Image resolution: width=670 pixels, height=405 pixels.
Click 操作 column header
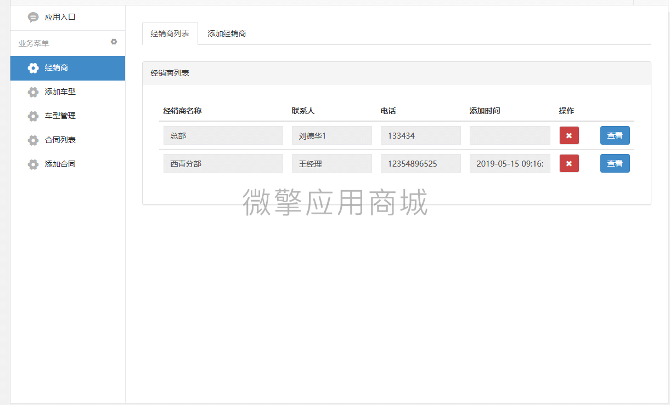pyautogui.click(x=567, y=111)
